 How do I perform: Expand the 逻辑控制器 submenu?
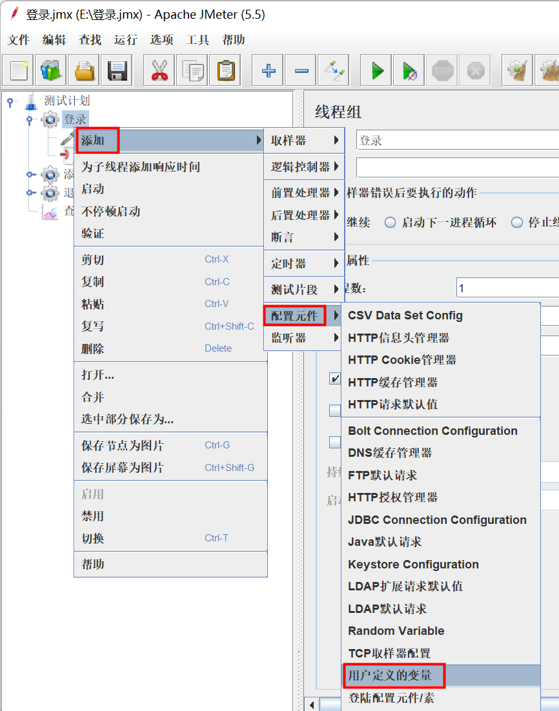pyautogui.click(x=304, y=167)
